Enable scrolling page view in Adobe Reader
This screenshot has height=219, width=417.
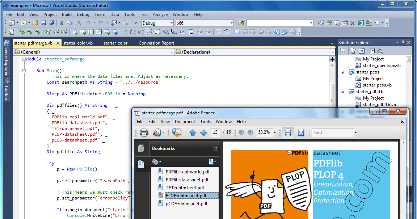(x=287, y=132)
